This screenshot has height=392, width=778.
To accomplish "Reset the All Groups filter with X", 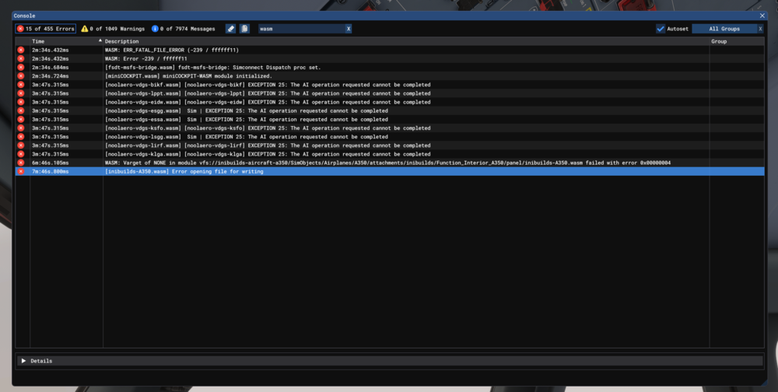I will [x=758, y=29].
